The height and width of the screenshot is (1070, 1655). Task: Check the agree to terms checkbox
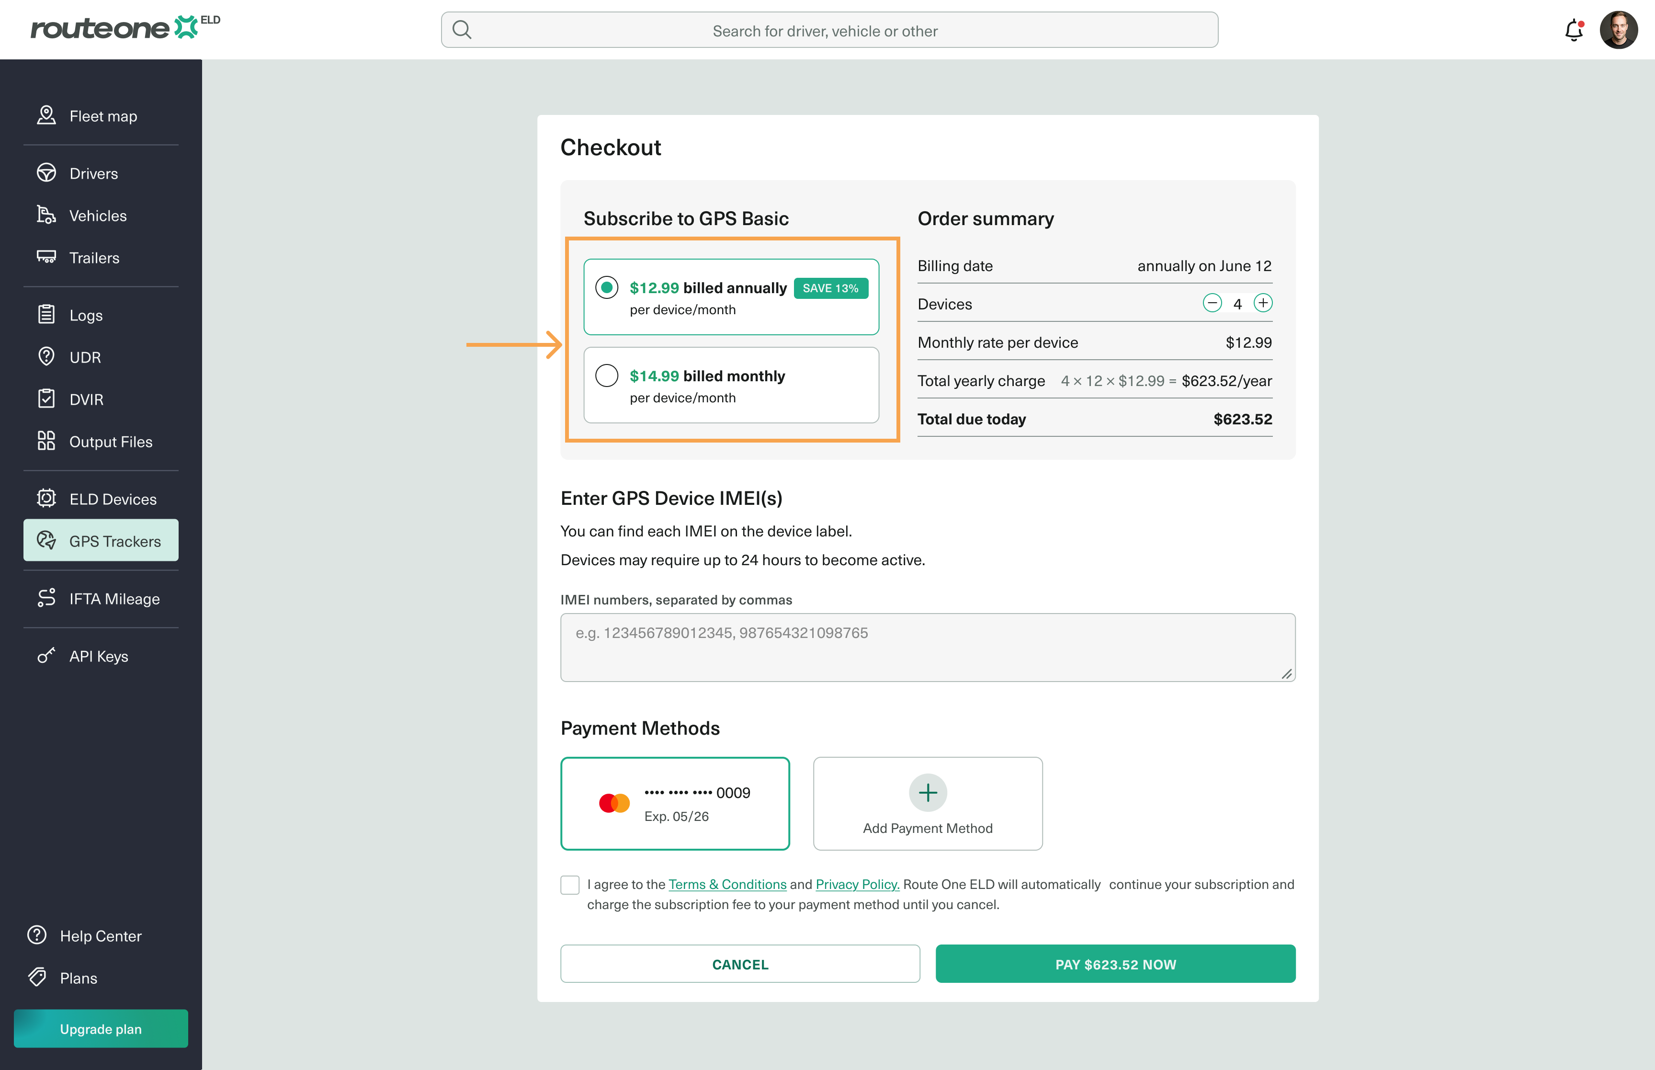(x=569, y=885)
